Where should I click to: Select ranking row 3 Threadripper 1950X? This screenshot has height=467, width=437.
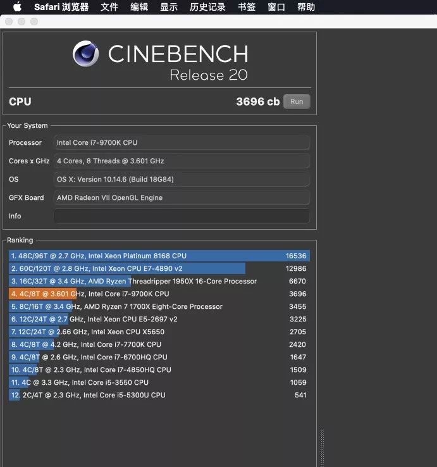[159, 281]
